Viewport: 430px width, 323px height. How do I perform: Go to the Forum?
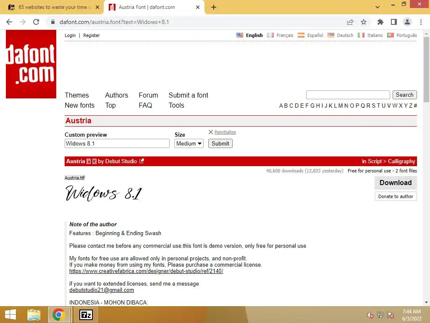point(148,95)
